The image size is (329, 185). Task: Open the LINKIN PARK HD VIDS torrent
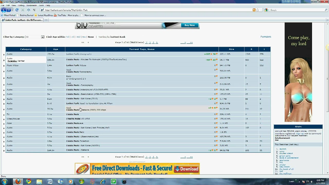[78, 119]
